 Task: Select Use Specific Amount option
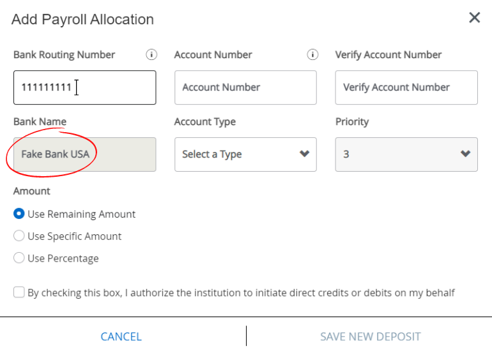click(x=19, y=235)
